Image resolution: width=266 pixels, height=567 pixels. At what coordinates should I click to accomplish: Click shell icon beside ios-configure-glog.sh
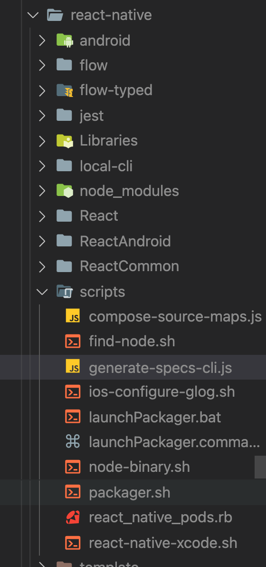tap(73, 391)
